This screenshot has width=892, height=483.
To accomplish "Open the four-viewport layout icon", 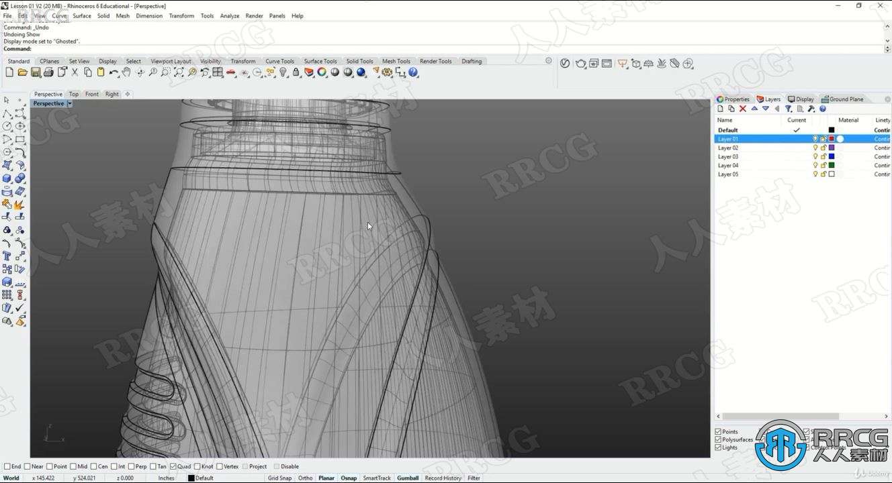I will pos(218,72).
